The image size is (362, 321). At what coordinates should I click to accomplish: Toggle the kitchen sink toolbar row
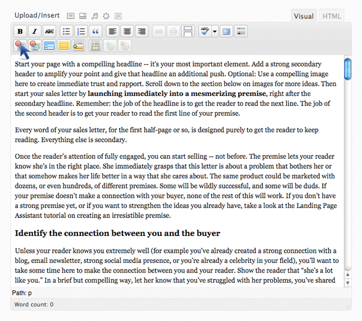tap(241, 31)
